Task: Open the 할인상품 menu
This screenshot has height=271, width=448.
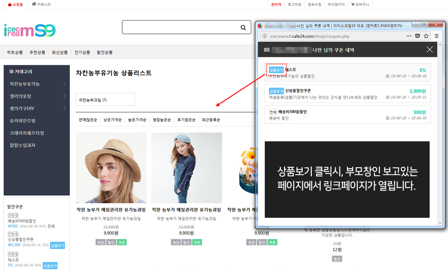Action: point(104,52)
